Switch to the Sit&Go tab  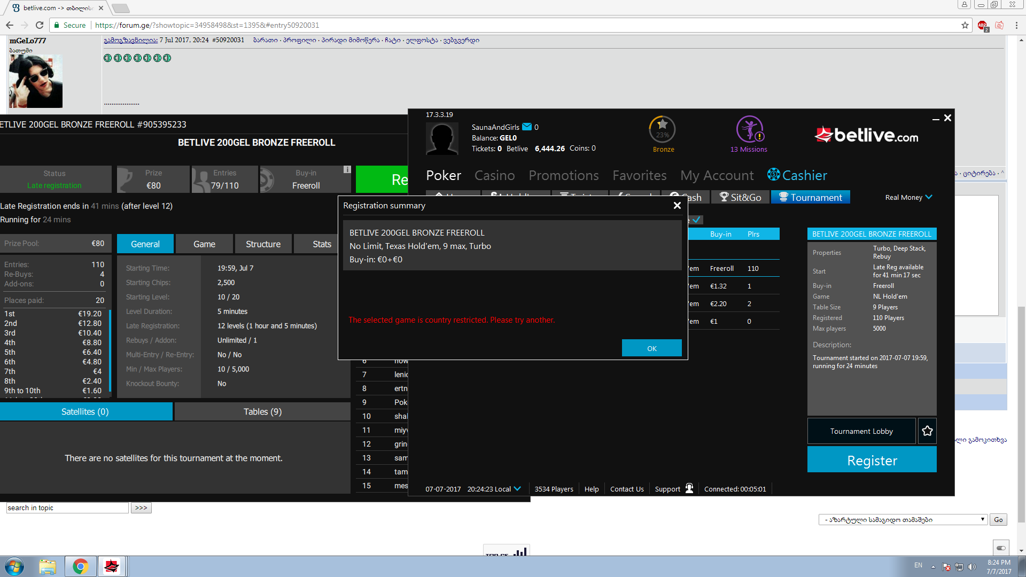(x=740, y=197)
